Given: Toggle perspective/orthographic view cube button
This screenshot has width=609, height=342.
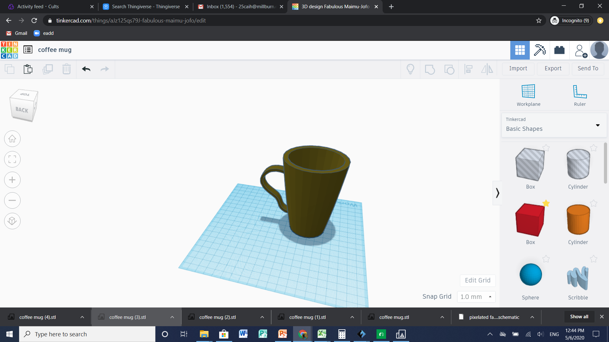Looking at the screenshot, I should coord(12,221).
